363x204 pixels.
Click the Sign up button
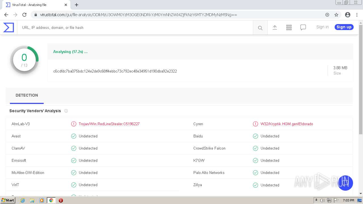[x=344, y=27]
